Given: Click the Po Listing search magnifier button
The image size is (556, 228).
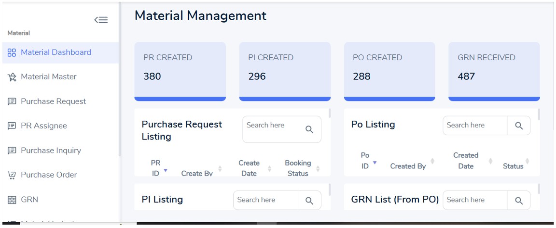Looking at the screenshot, I should pos(519,126).
